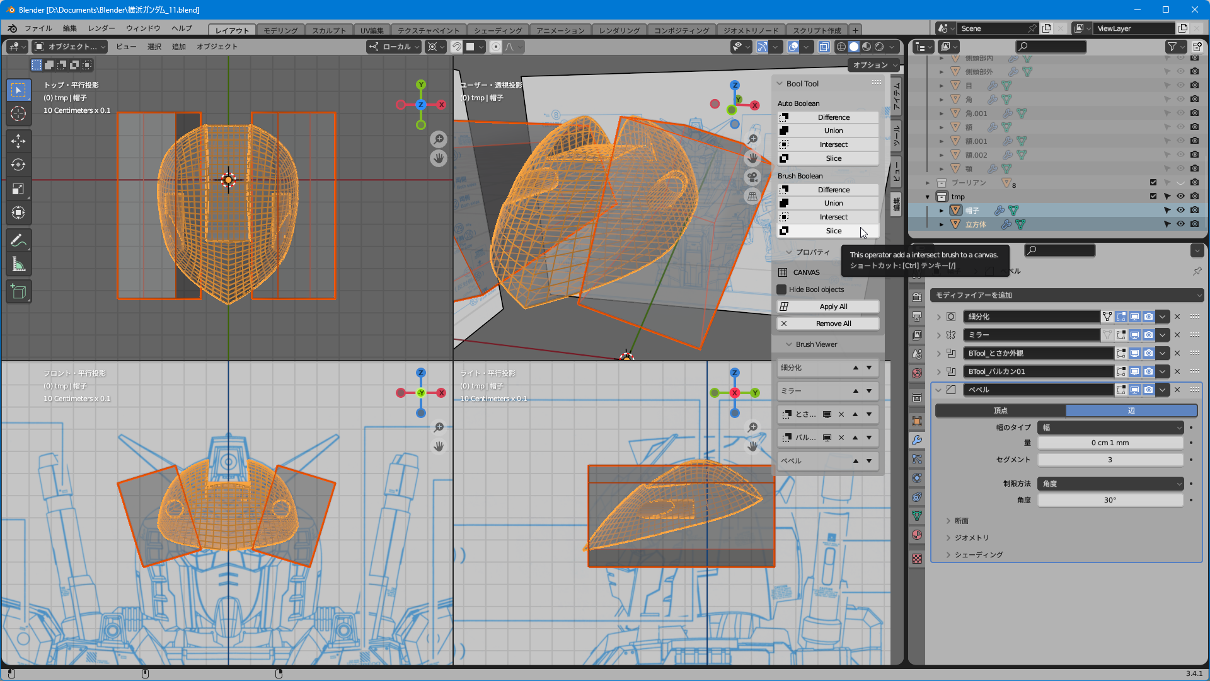Screen dimensions: 1210x681
Task: Enable the Hide Bool objects checkbox
Action: [x=782, y=289]
